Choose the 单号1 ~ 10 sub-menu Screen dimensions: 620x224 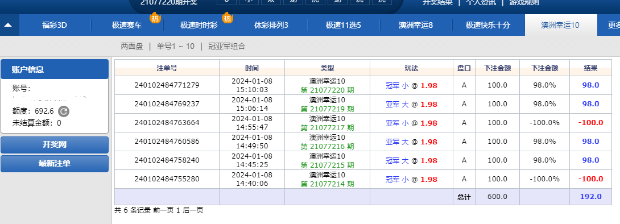click(176, 46)
